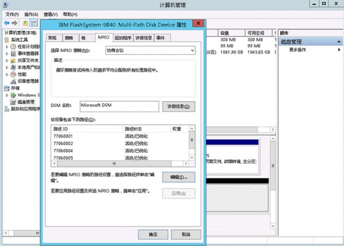This screenshot has height=246, width=344.
Task: Click the 性能 icon in the tree
Action: tap(13, 74)
